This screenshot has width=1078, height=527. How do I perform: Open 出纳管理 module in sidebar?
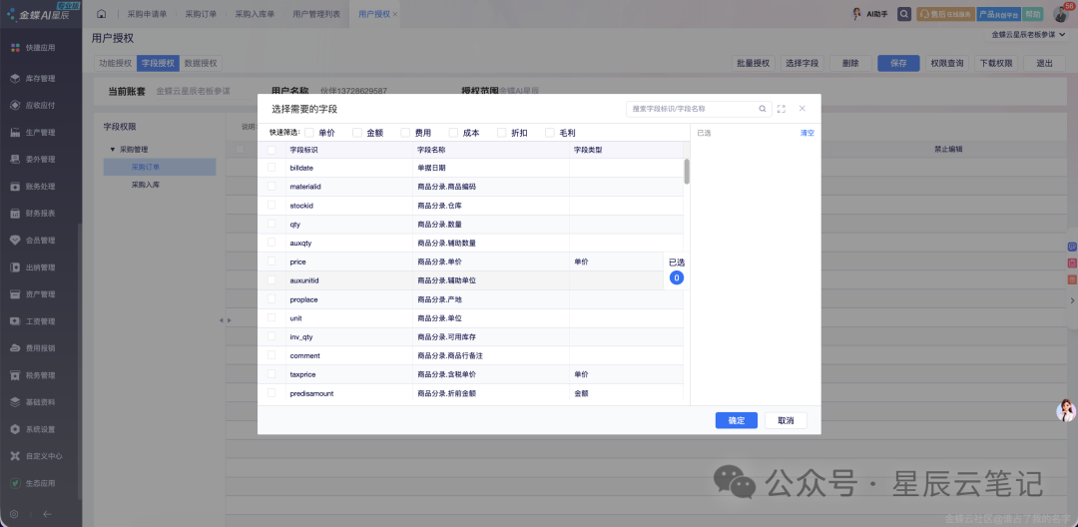(33, 267)
